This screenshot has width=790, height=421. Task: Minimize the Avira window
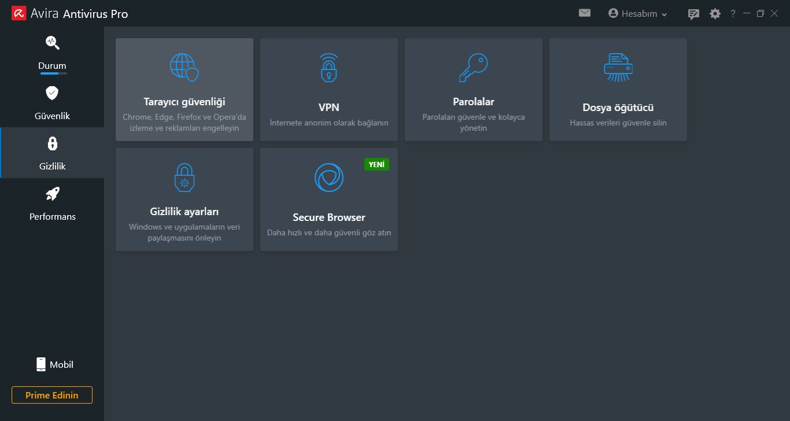747,13
